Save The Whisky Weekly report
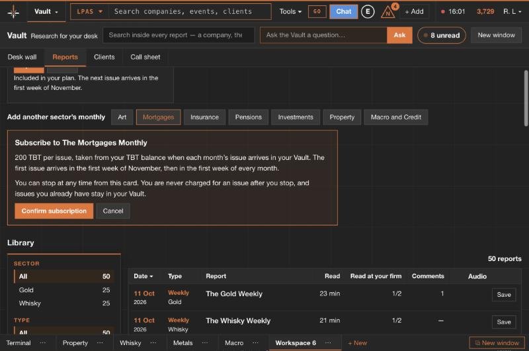 [x=504, y=322]
